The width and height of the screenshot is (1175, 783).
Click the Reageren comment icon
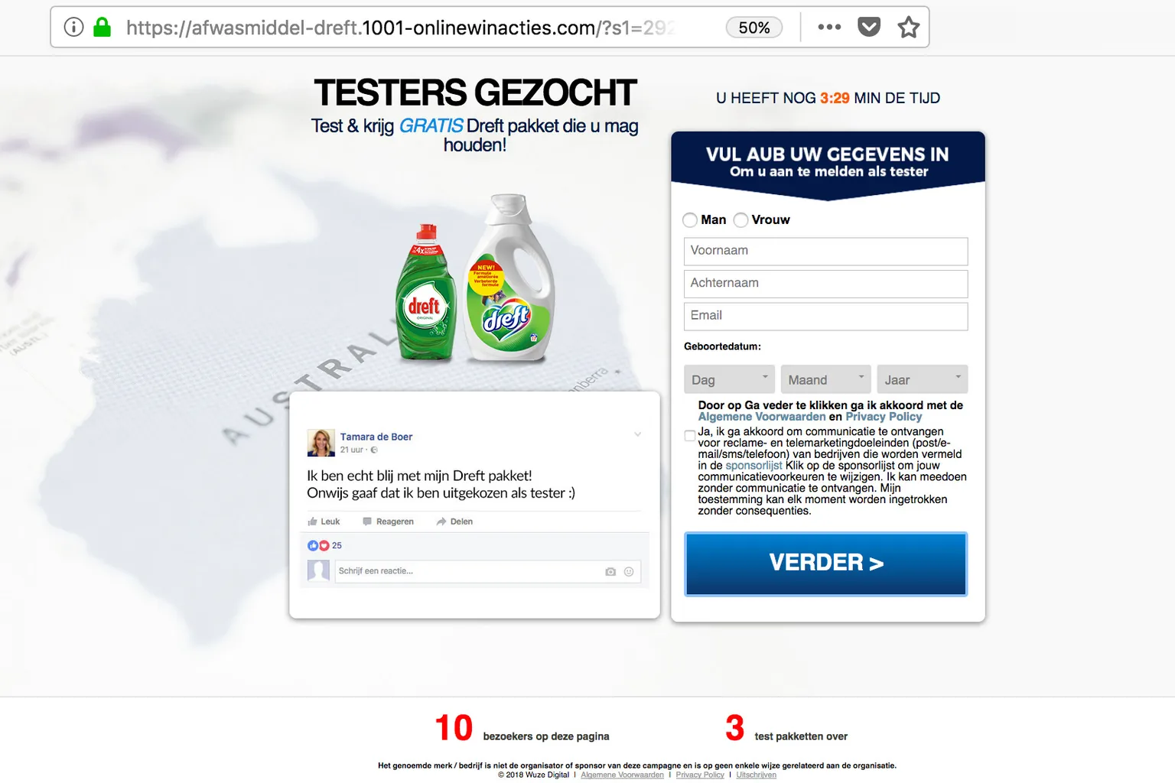click(367, 521)
